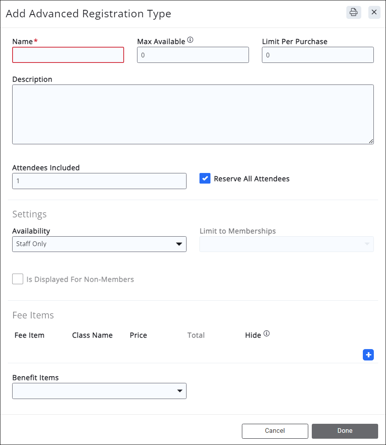Click the Price column header
This screenshot has width=386, height=445.
point(138,335)
